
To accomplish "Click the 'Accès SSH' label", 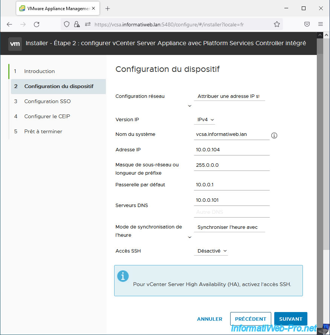I will point(128,251).
